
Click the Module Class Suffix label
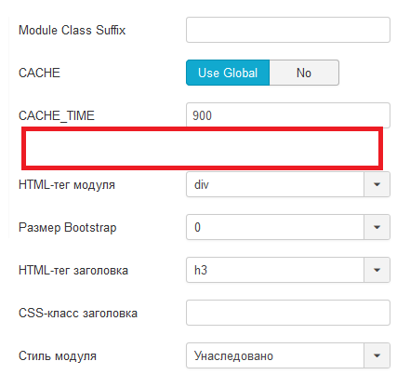tap(72, 30)
